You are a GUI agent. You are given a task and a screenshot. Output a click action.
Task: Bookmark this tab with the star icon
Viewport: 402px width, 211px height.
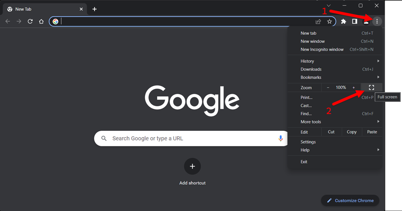coord(330,22)
